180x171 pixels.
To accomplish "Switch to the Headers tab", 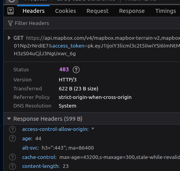I will [34, 11].
